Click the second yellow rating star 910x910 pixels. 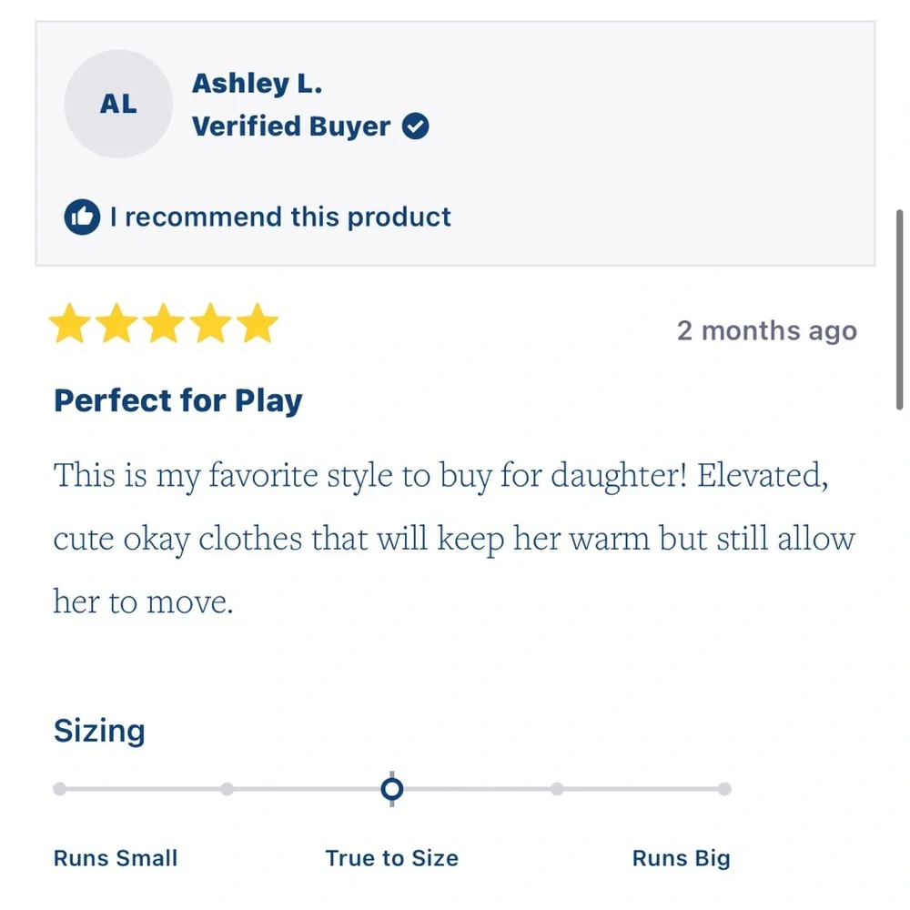pyautogui.click(x=116, y=323)
